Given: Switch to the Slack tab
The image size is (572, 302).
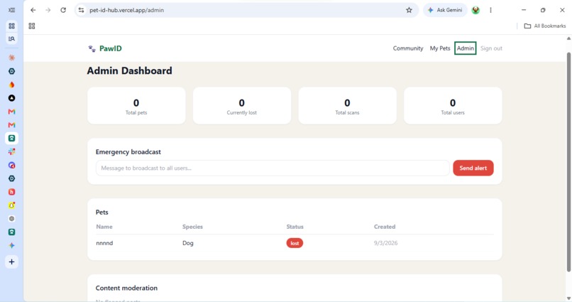Looking at the screenshot, I should (x=11, y=151).
